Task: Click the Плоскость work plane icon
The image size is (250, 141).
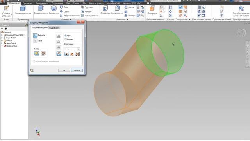Action: click(x=152, y=9)
